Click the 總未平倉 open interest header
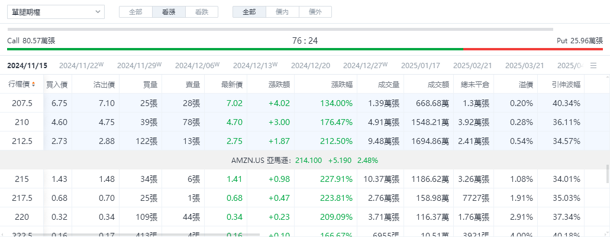This screenshot has width=610, height=237. click(x=475, y=84)
